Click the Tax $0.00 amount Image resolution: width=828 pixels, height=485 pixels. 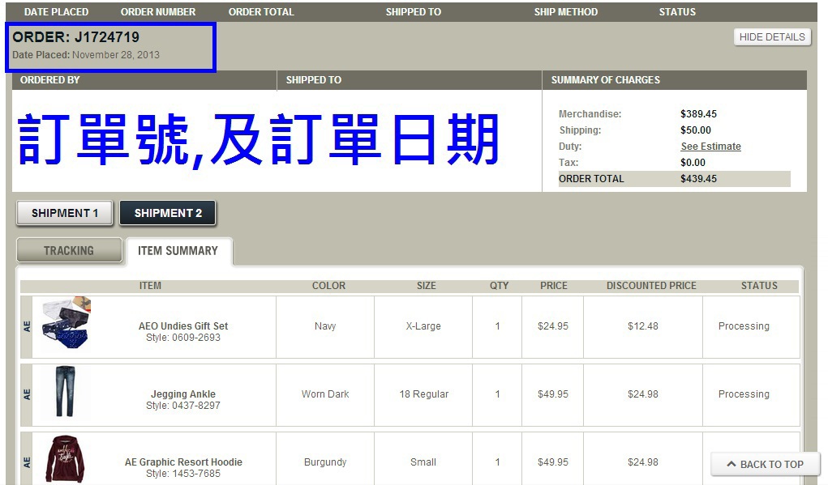click(693, 163)
